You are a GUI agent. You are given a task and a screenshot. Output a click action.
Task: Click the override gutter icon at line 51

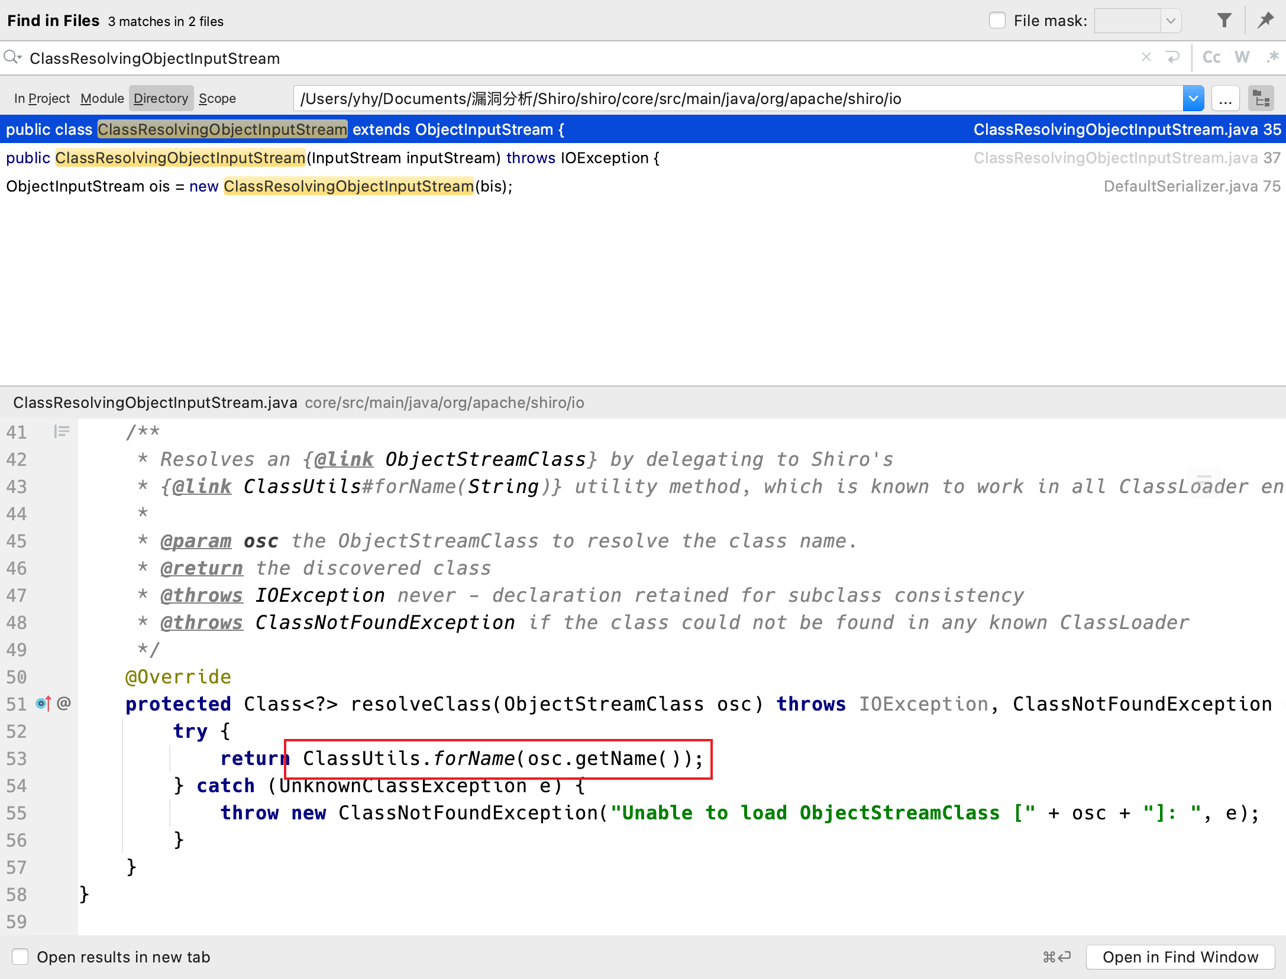[44, 704]
